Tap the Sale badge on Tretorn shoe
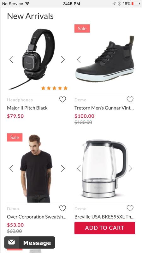This screenshot has height=253, width=142. point(82,28)
